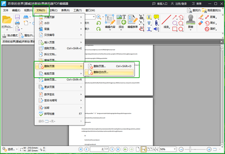Select the Perimeter (周长) measuring tool

tap(211, 23)
